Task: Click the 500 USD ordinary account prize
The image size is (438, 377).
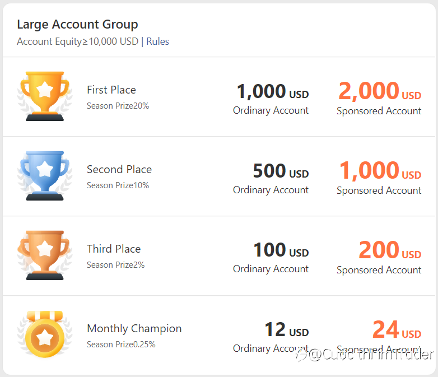Action: pos(281,171)
